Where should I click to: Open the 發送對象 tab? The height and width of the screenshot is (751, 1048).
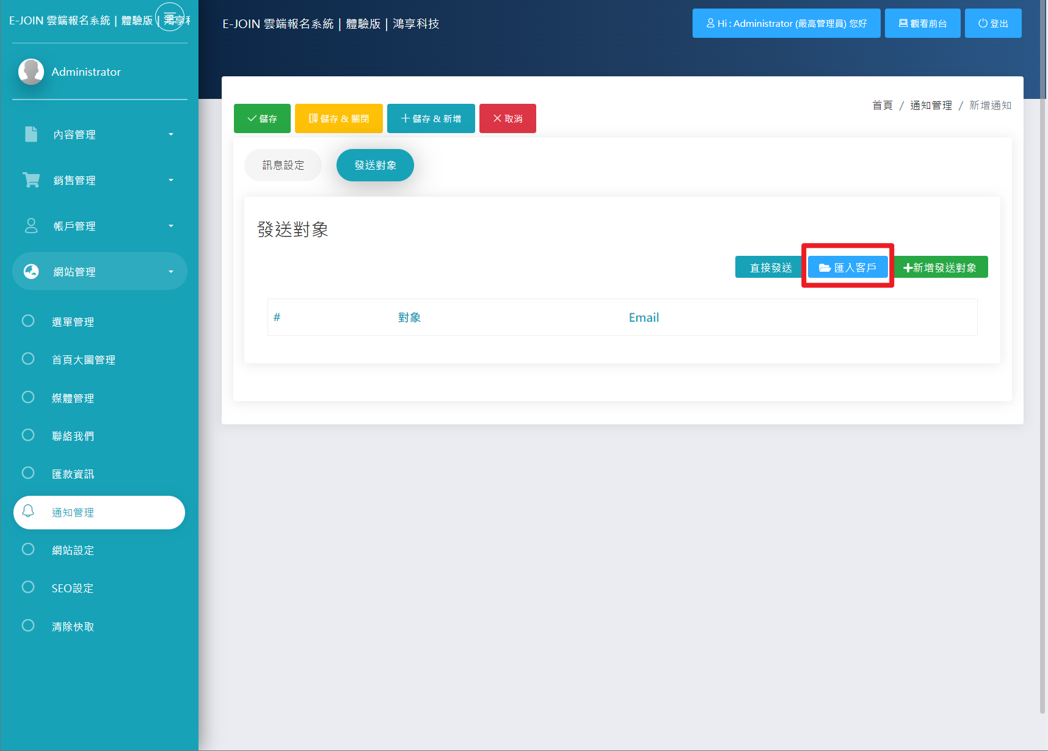(x=375, y=165)
